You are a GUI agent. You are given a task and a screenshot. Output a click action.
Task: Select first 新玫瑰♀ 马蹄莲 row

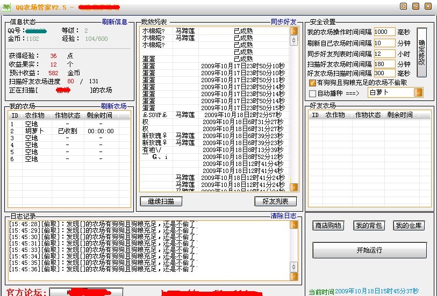214,135
